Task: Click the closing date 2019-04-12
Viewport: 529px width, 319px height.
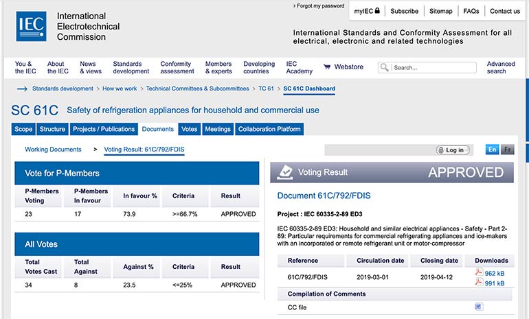Action: coord(436,277)
